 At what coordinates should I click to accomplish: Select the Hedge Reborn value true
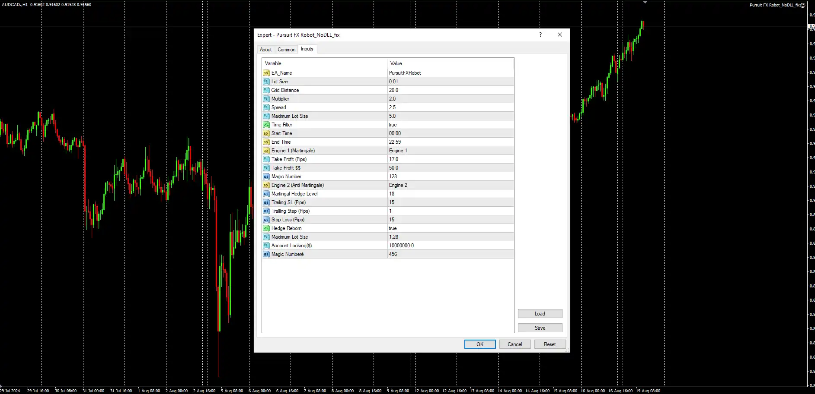393,228
